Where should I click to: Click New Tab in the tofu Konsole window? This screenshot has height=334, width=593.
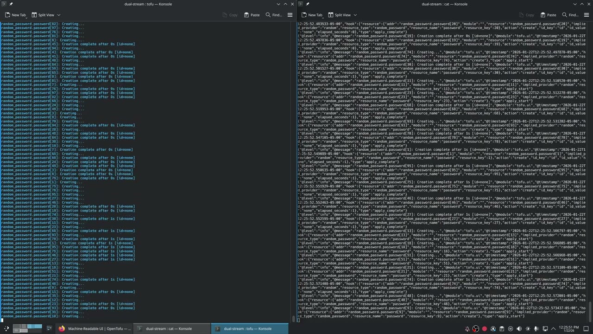tap(15, 15)
